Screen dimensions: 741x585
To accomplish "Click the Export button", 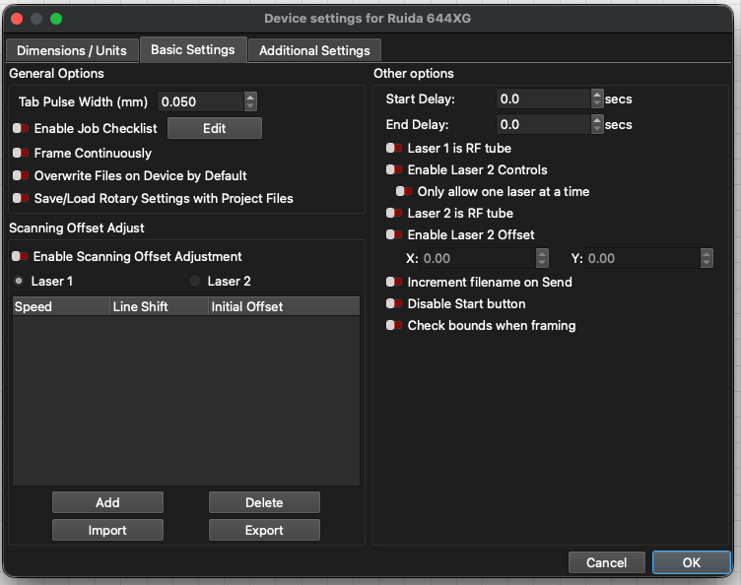I will (264, 530).
